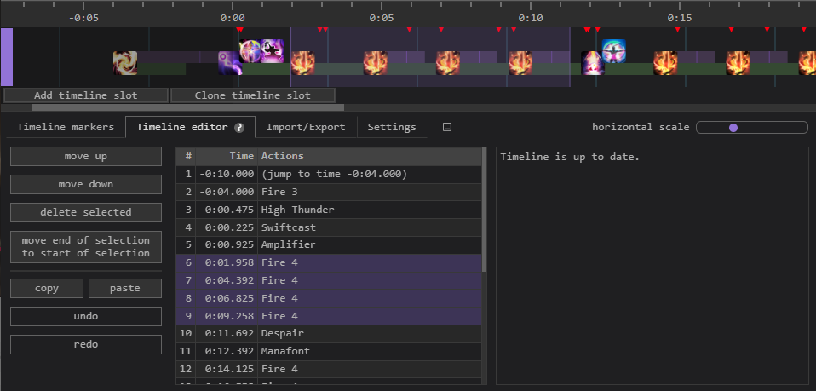
Task: Go to the Settings tab
Action: [x=392, y=127]
